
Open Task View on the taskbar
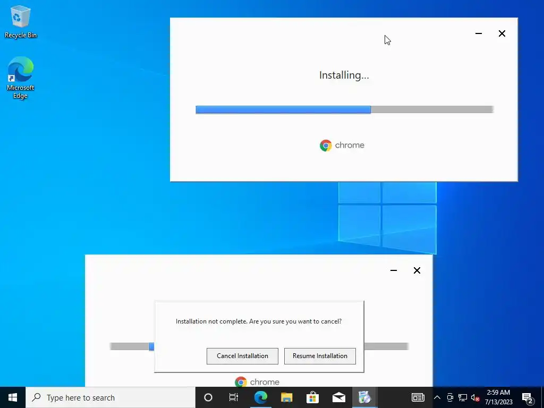click(234, 397)
